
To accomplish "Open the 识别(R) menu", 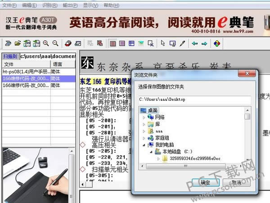I will tap(50, 5).
